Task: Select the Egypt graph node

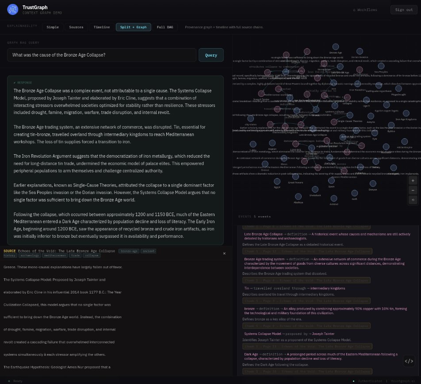Action: pos(277,182)
